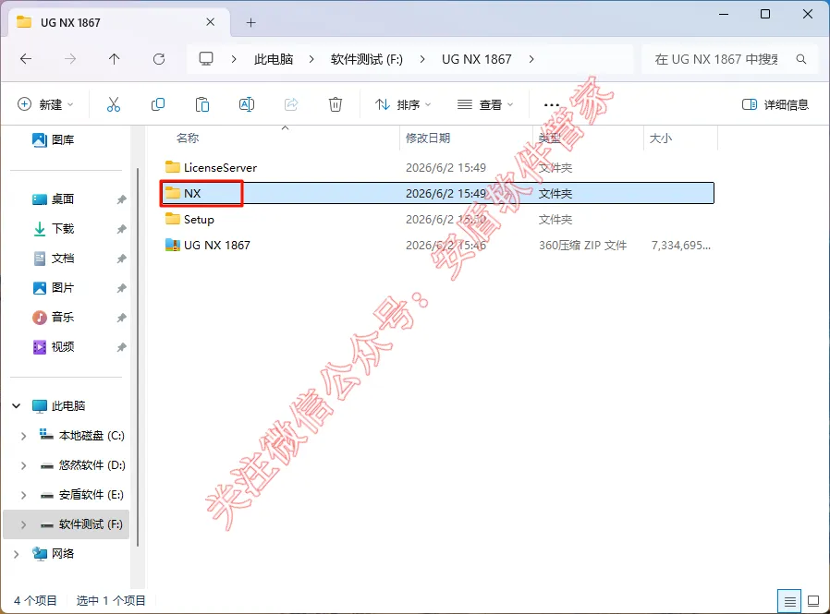Expand 软件测试 (F:) drive node
Screen dimensions: 830x614
23,525
